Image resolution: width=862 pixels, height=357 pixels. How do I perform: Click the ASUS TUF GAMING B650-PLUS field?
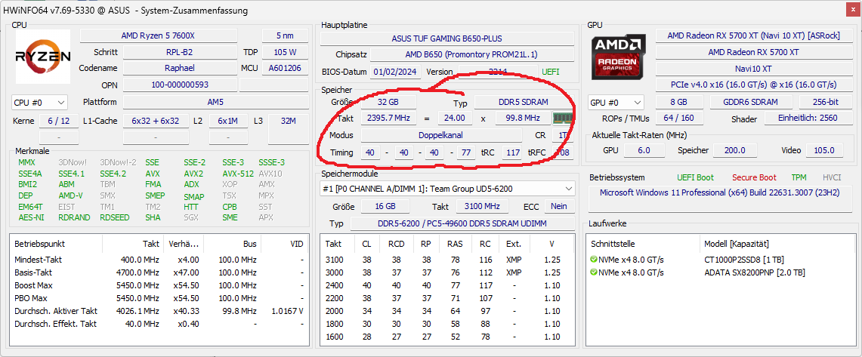click(x=446, y=38)
